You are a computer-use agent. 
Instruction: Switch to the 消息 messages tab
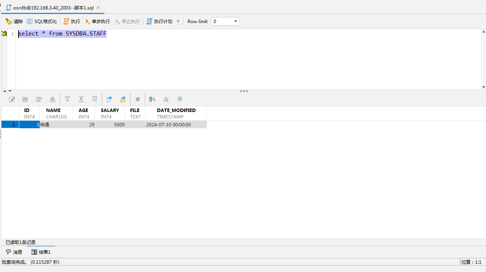pos(14,252)
